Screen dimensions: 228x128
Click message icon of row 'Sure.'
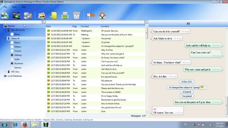pos(48,111)
